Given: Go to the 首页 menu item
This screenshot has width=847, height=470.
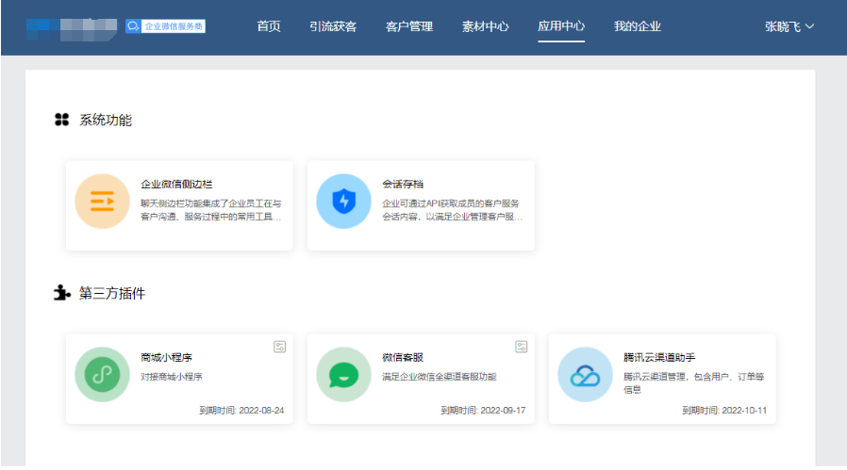Looking at the screenshot, I should [x=269, y=26].
